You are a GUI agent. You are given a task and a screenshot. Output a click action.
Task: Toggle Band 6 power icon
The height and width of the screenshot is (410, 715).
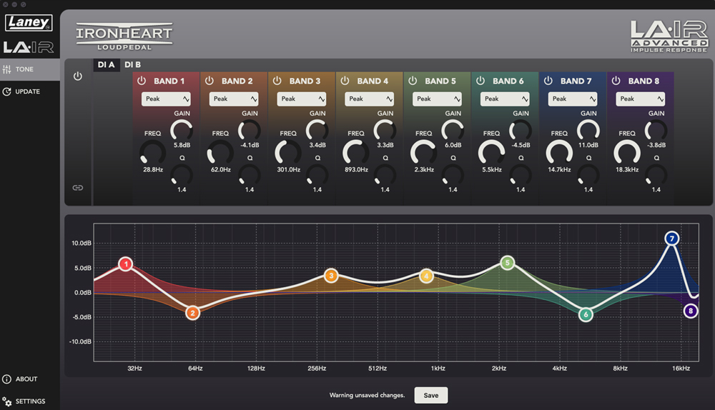[480, 81]
